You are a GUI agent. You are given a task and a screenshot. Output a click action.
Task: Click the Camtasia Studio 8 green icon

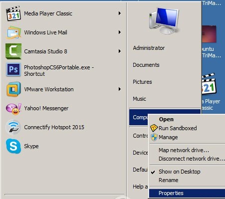[x=13, y=51]
